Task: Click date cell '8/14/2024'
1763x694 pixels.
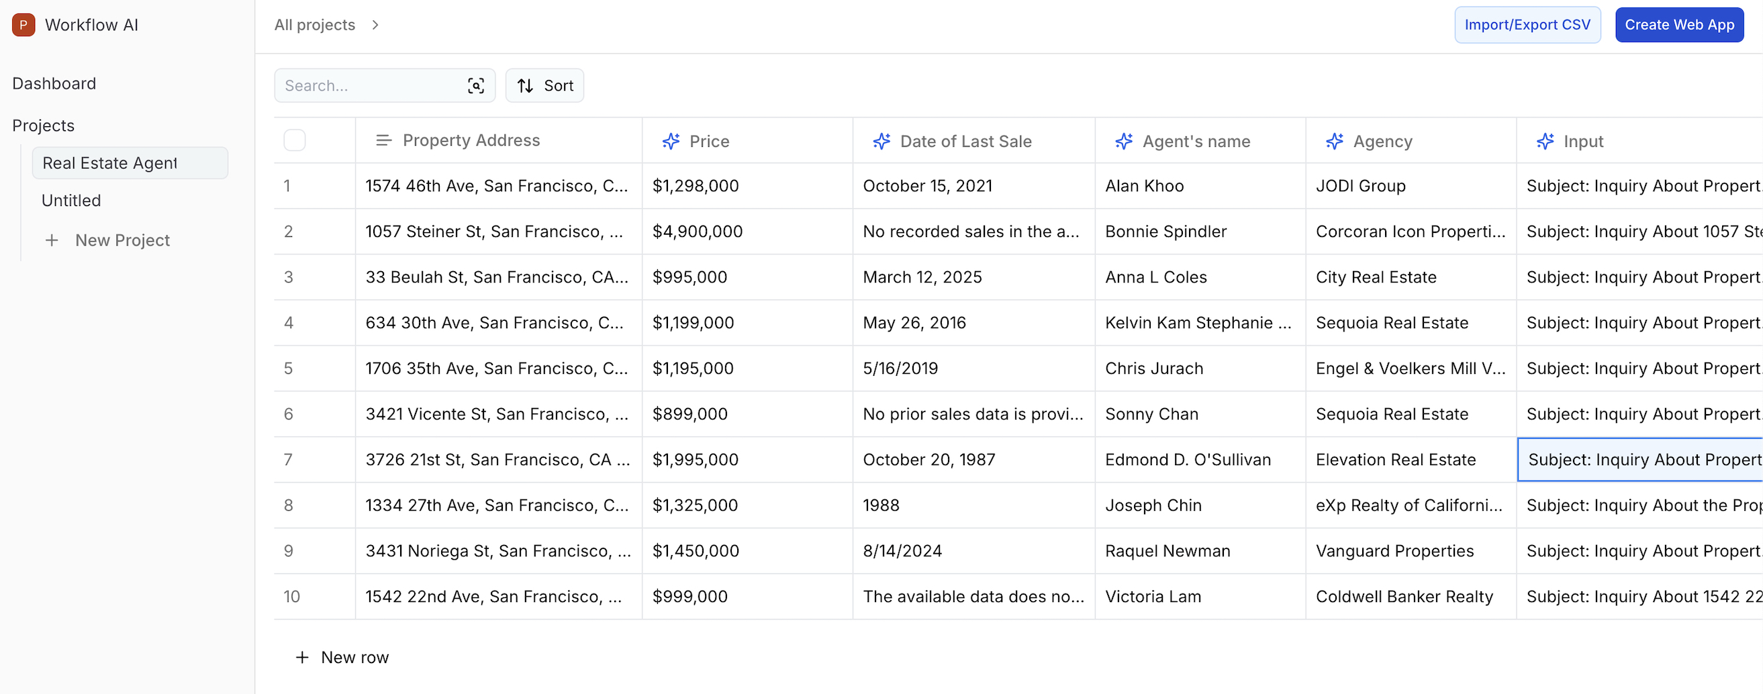Action: click(x=974, y=551)
